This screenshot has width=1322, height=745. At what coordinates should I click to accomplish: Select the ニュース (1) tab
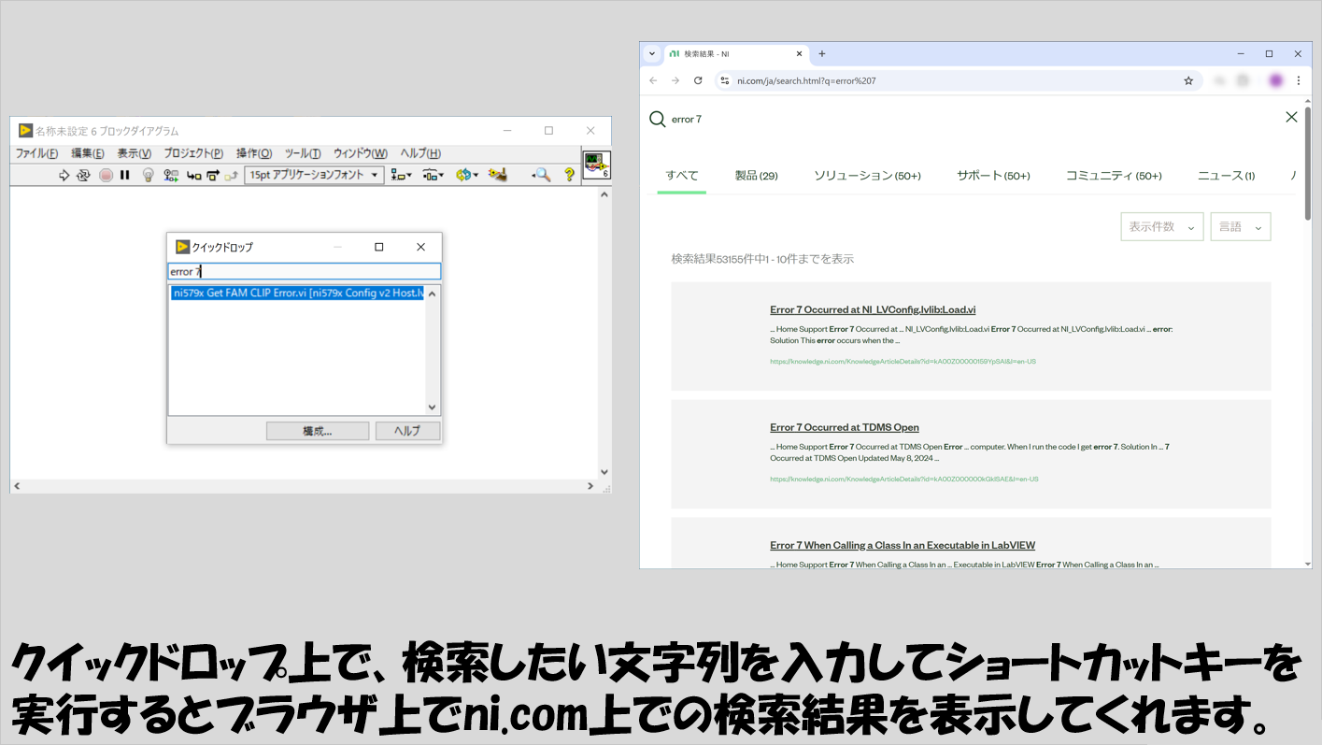[x=1226, y=176]
